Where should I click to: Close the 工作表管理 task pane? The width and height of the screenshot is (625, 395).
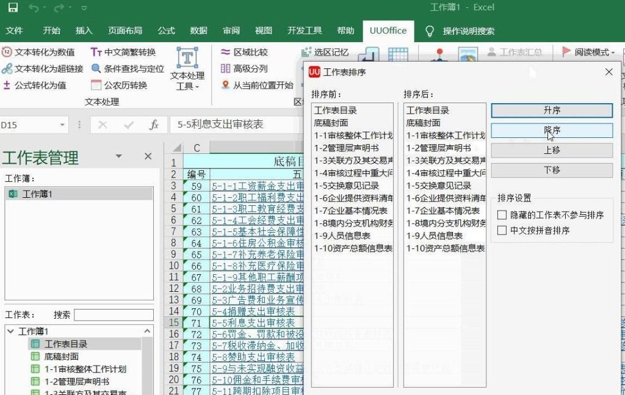(x=148, y=156)
